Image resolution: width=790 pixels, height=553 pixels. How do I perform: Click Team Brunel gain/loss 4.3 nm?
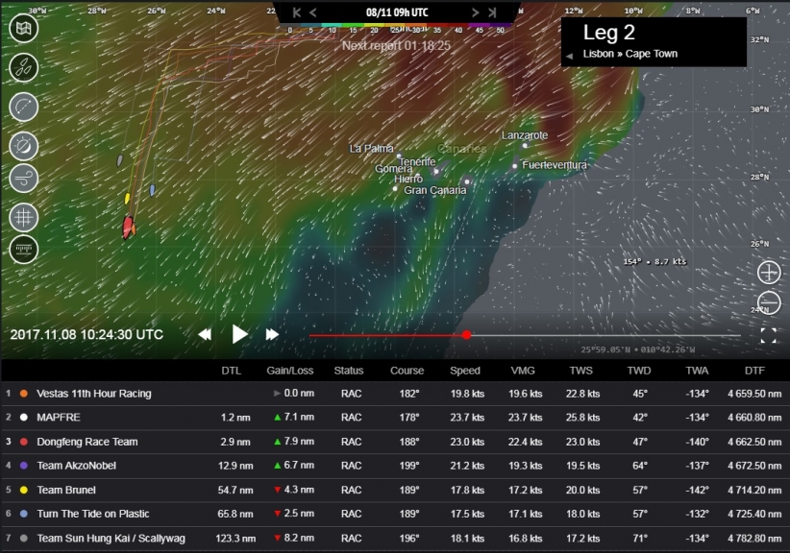click(x=293, y=490)
